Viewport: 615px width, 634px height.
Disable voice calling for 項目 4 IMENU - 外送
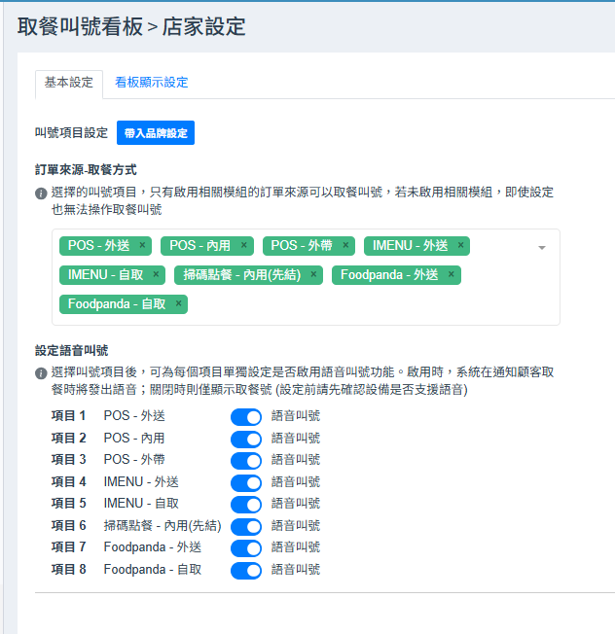tap(246, 482)
